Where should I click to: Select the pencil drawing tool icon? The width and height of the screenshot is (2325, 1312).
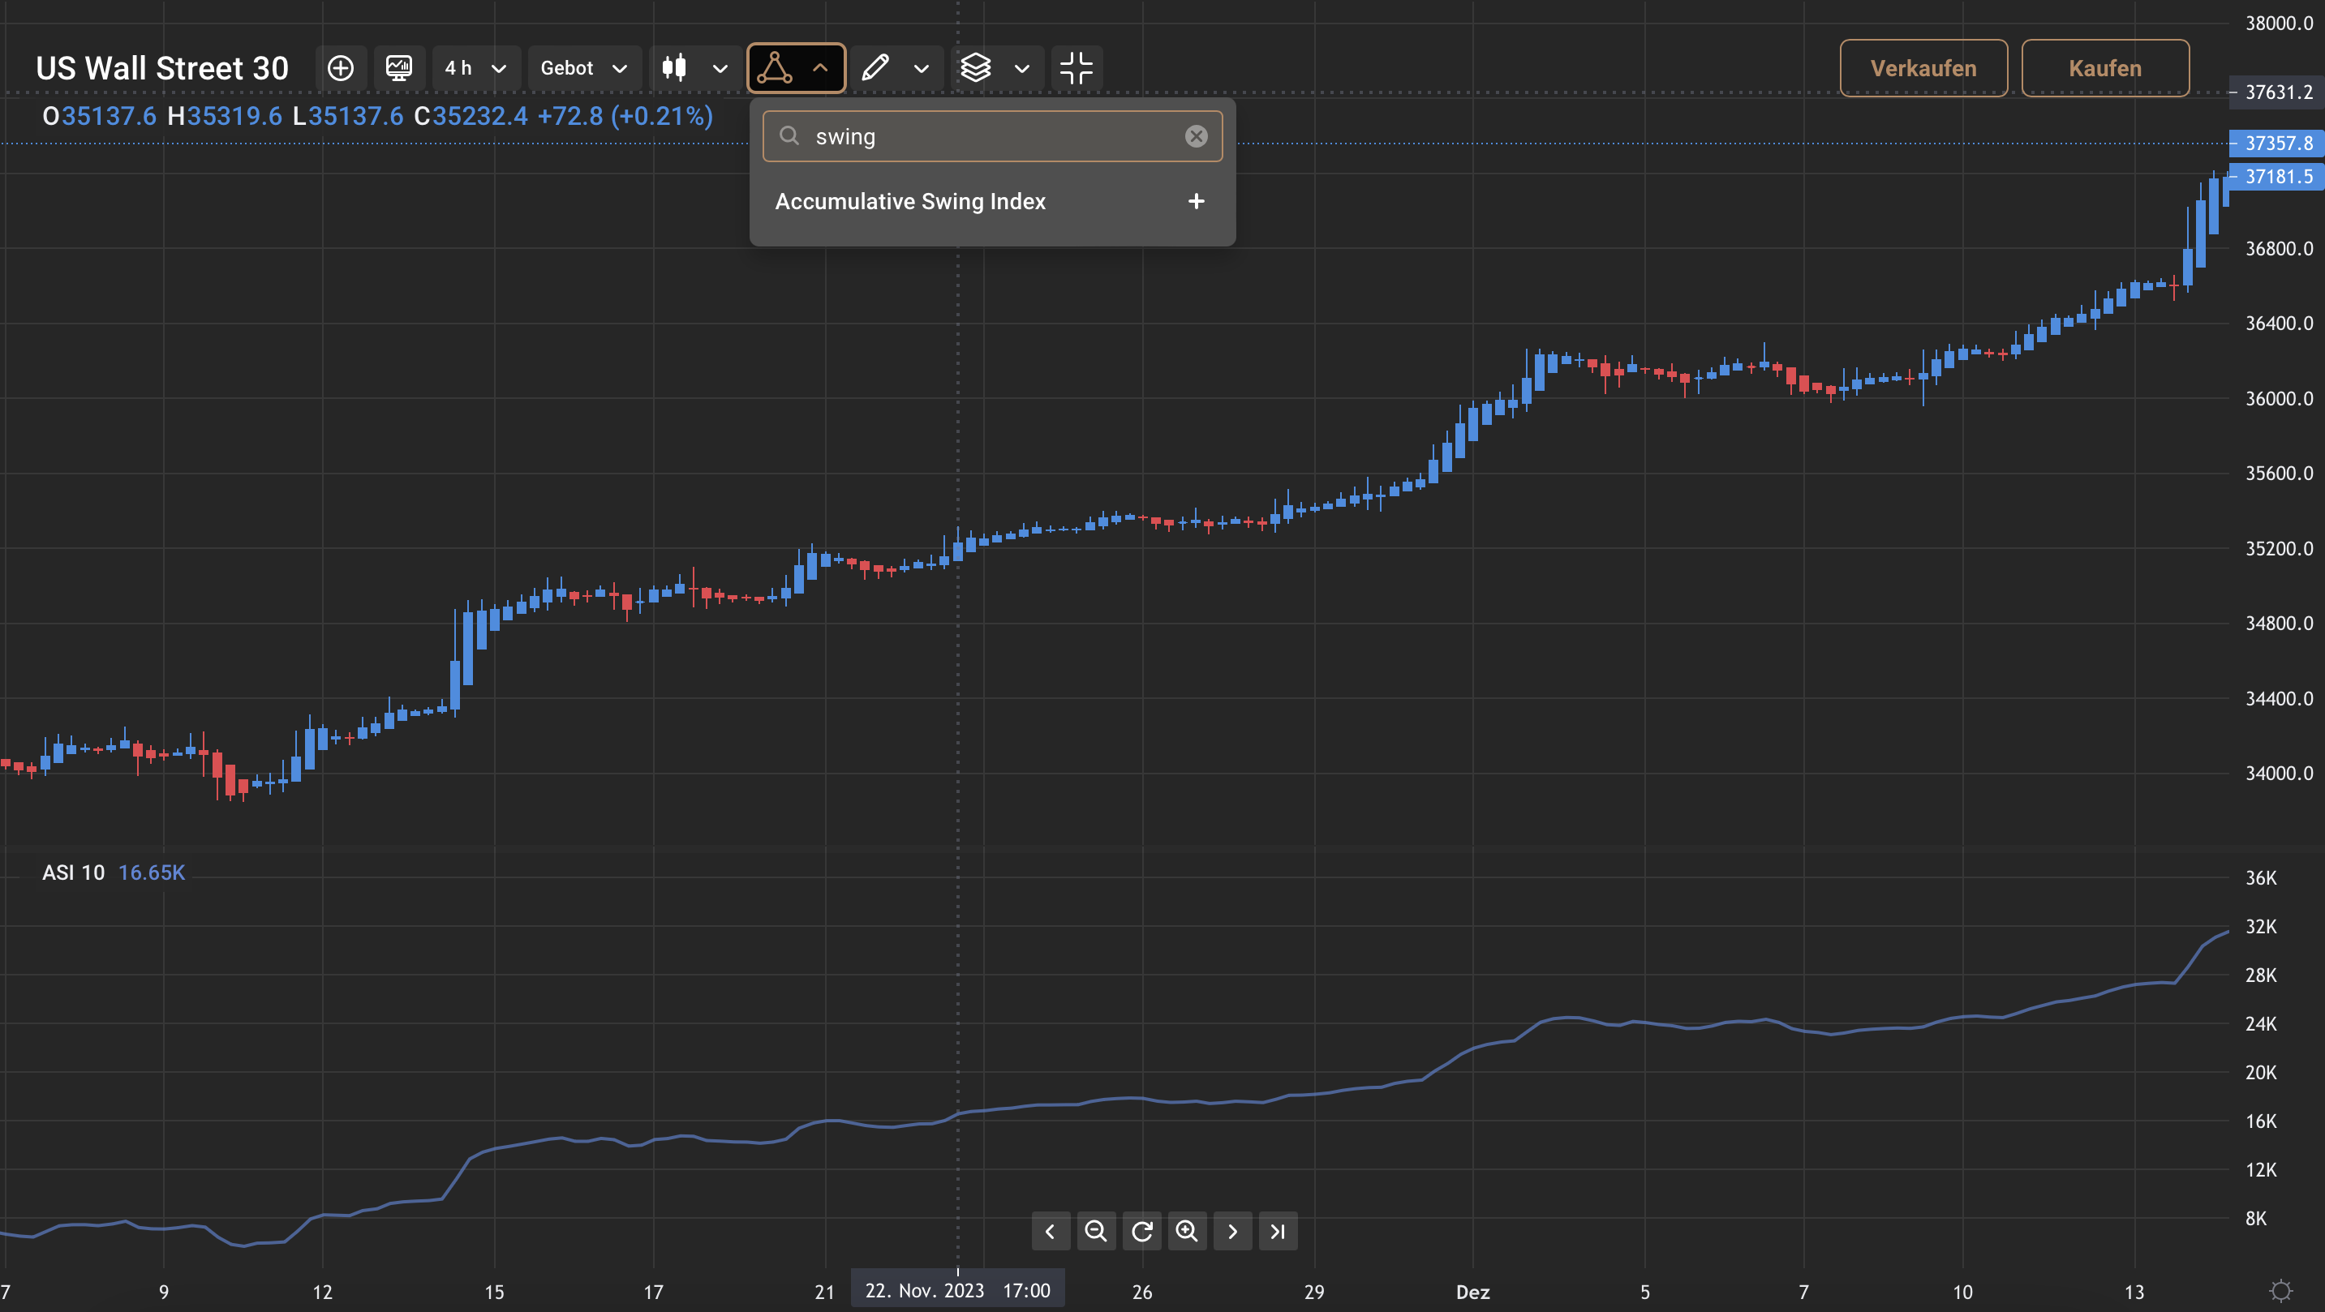pyautogui.click(x=875, y=67)
